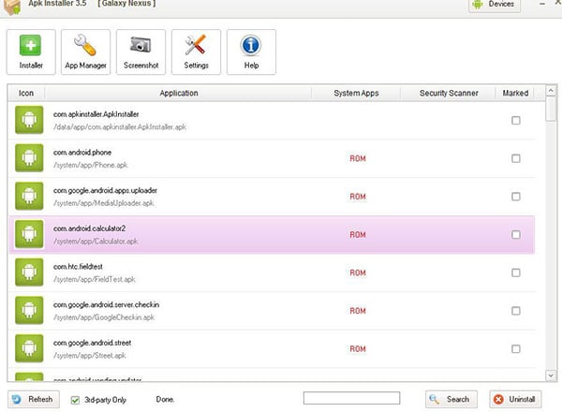
Task: Click the Android icon for com.google.android.street
Action: coord(29,348)
